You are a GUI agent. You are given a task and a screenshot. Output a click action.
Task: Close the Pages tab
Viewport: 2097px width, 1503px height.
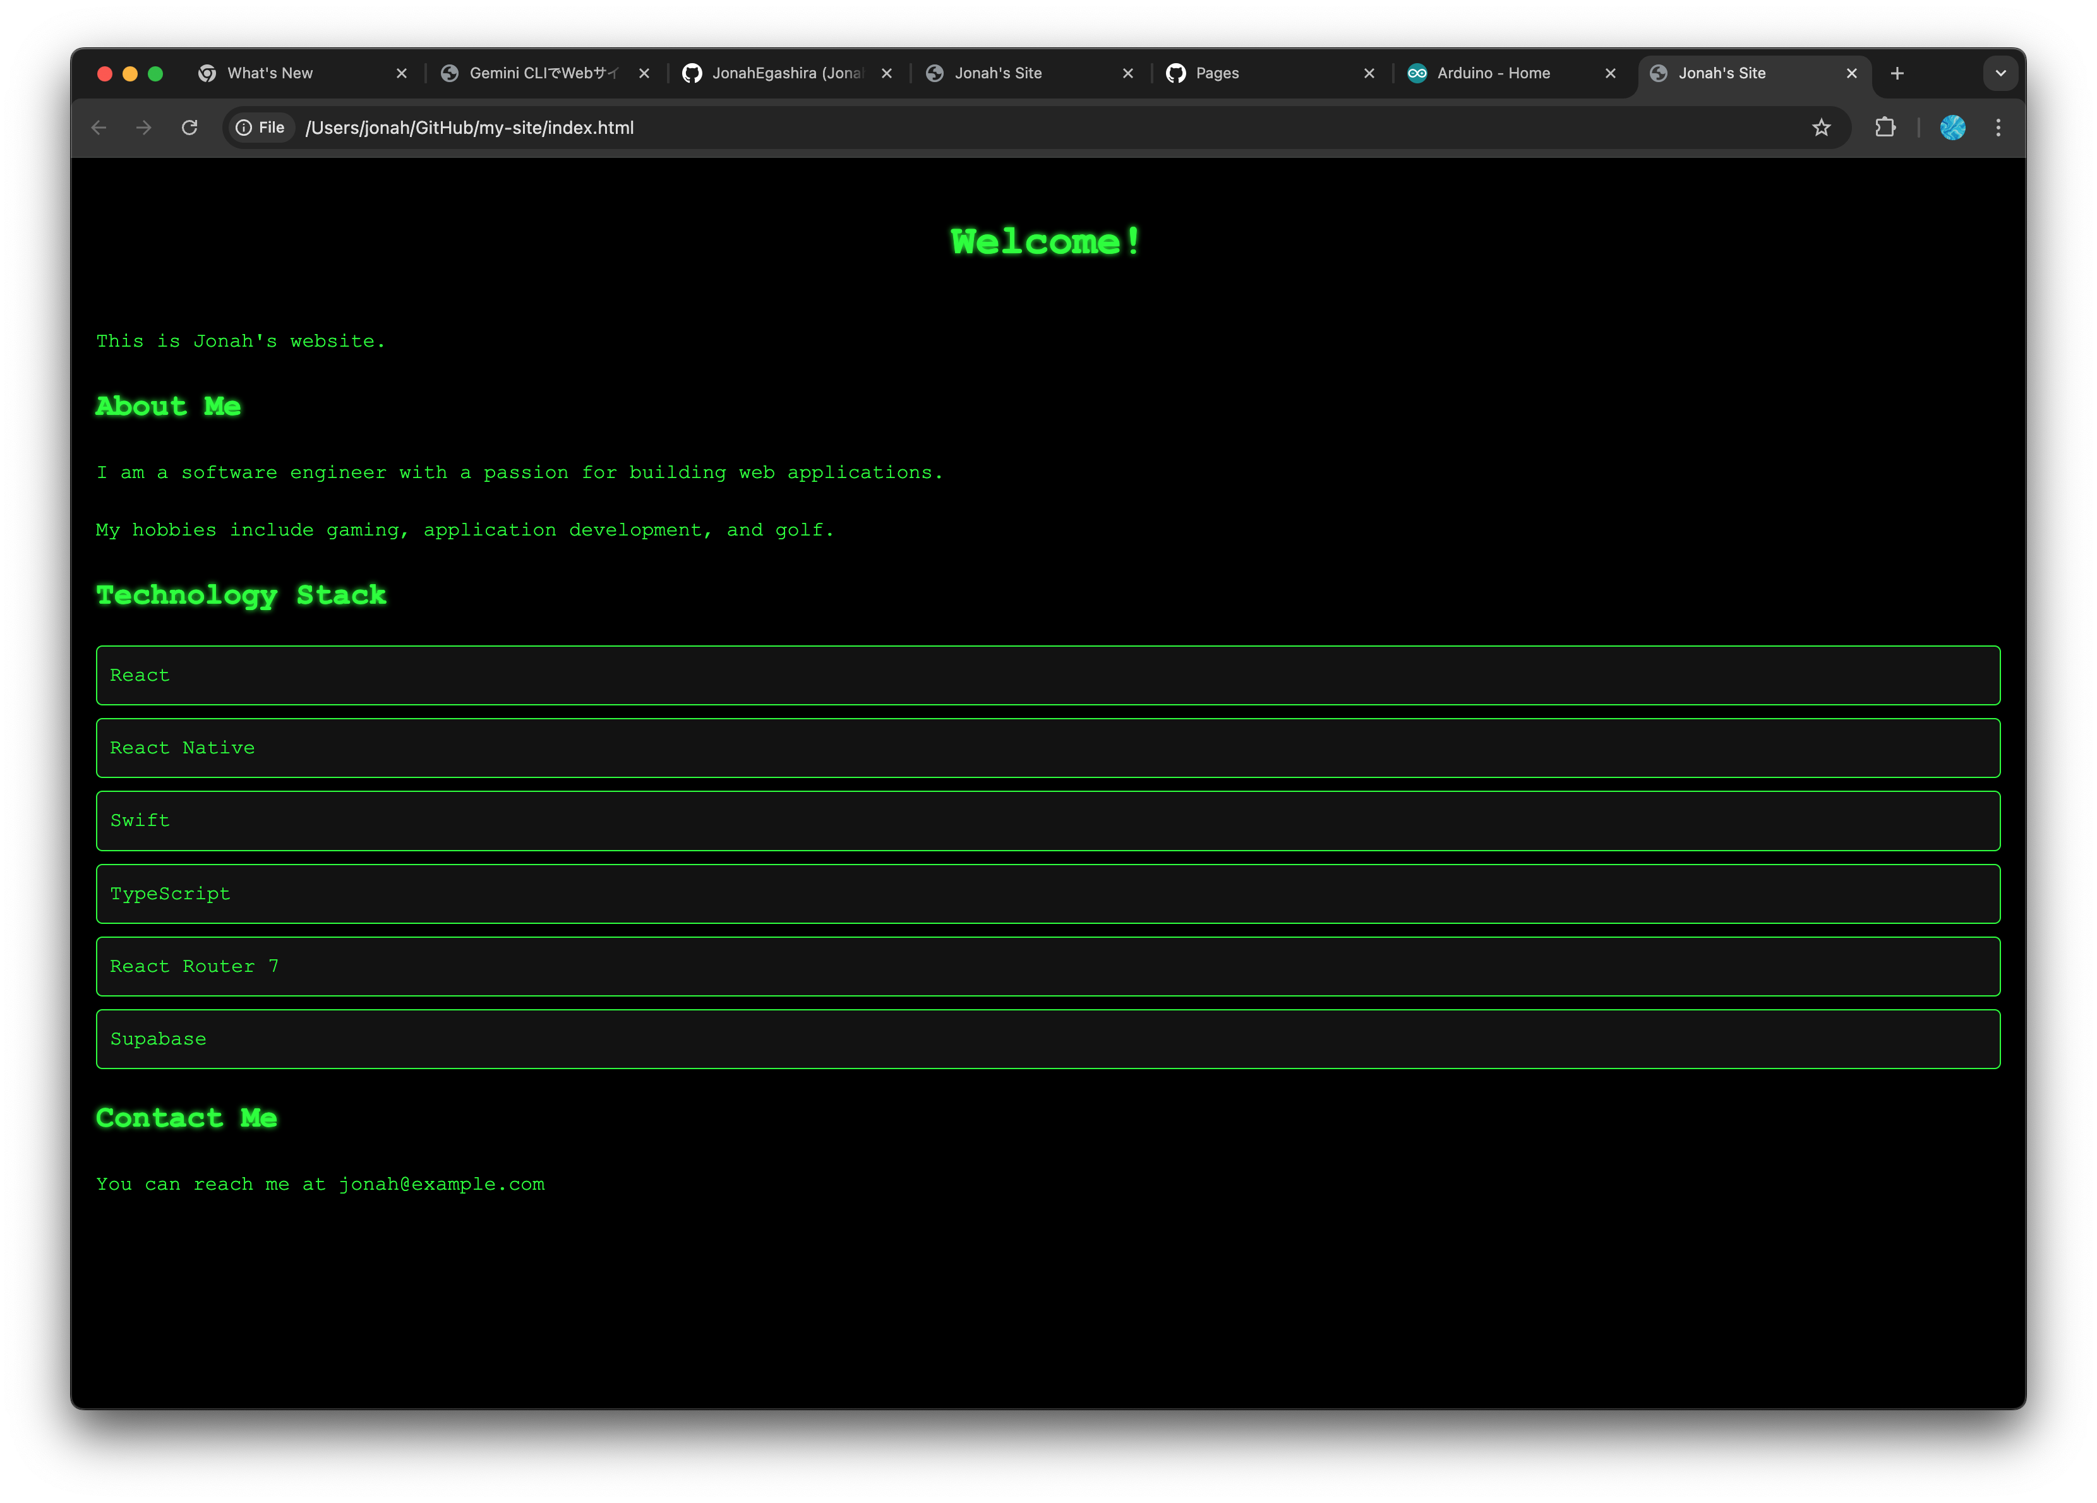[1368, 73]
